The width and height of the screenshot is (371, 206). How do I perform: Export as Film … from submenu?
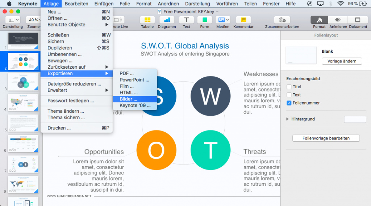pos(135,86)
